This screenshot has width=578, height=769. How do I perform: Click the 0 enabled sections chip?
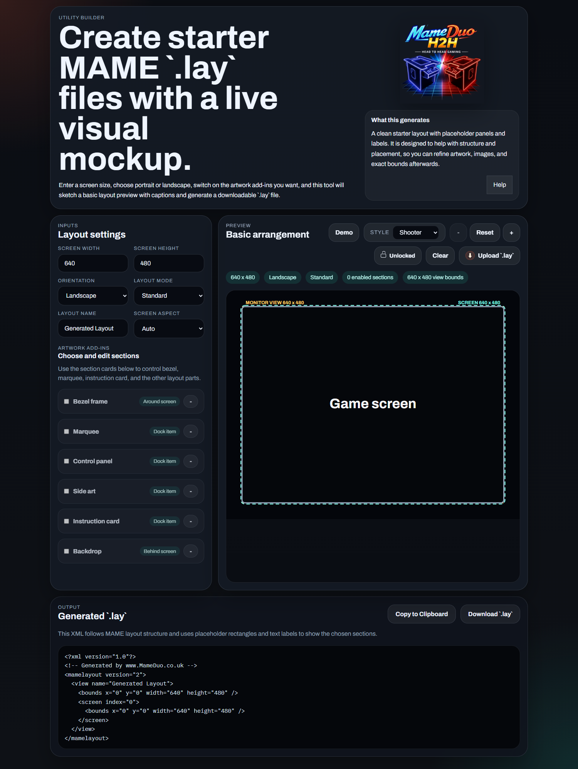370,277
